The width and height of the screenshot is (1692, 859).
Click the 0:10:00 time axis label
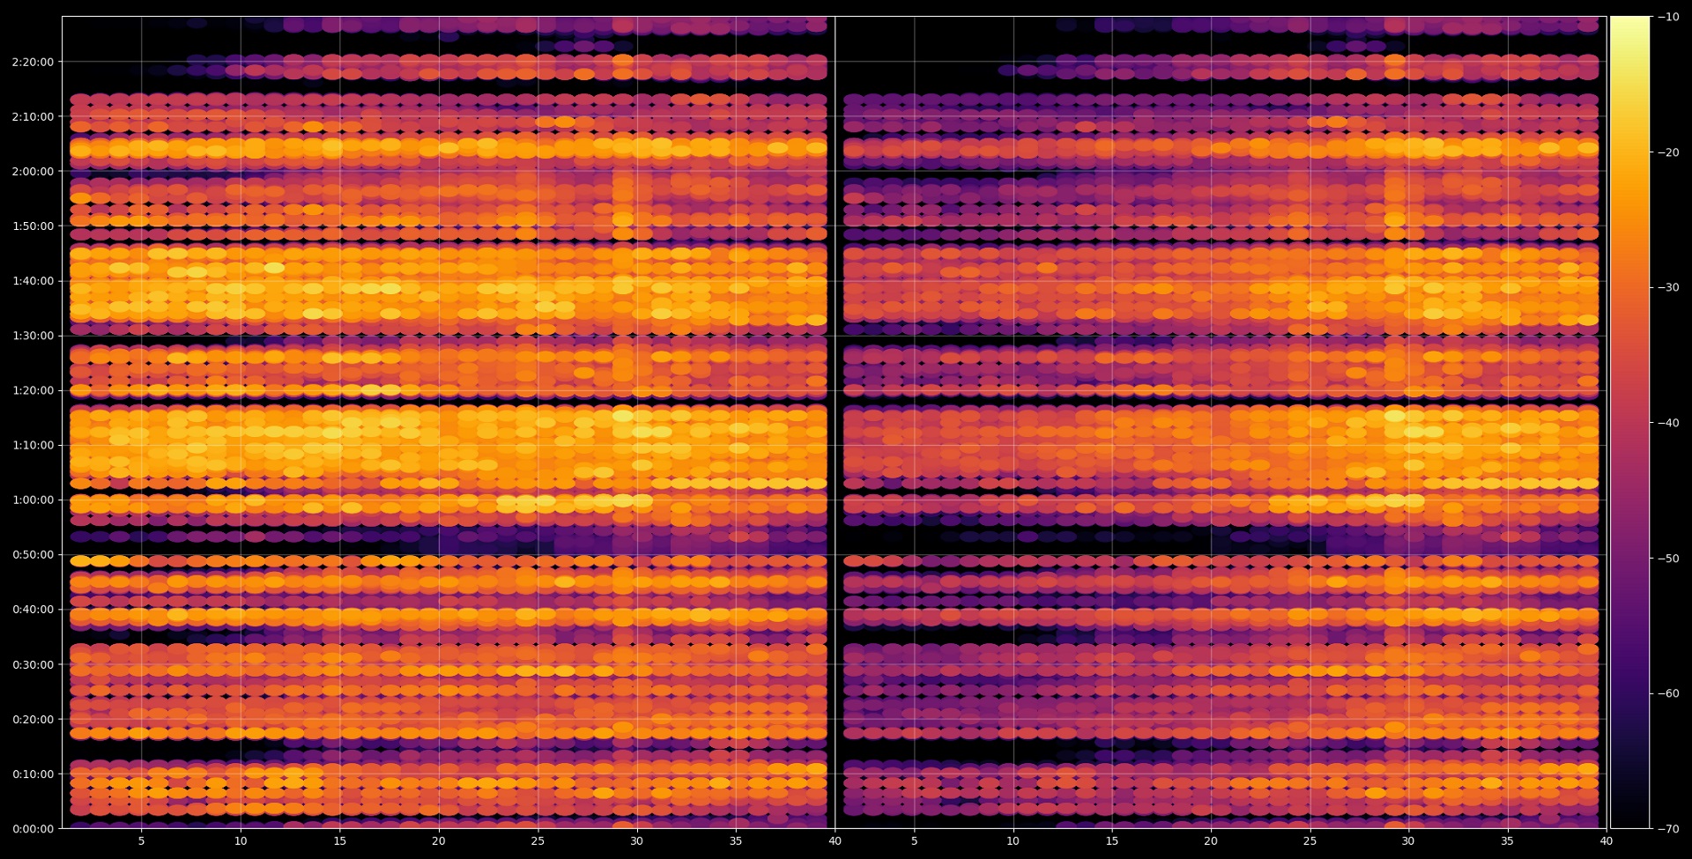pyautogui.click(x=33, y=774)
